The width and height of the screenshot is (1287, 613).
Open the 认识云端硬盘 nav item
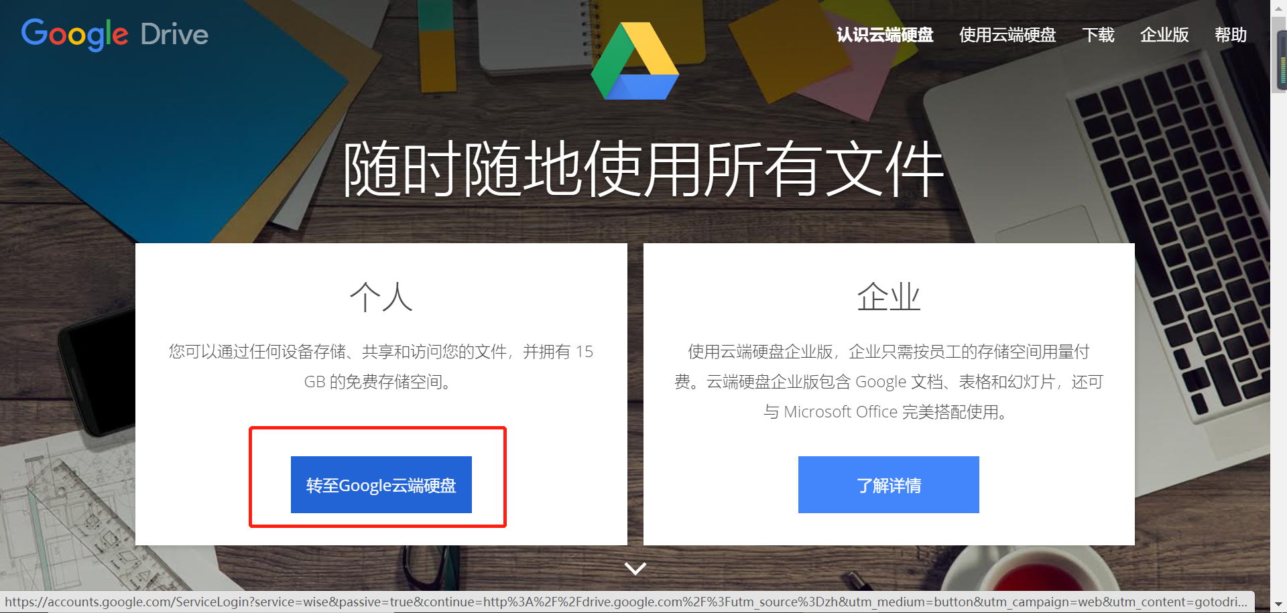click(x=885, y=35)
